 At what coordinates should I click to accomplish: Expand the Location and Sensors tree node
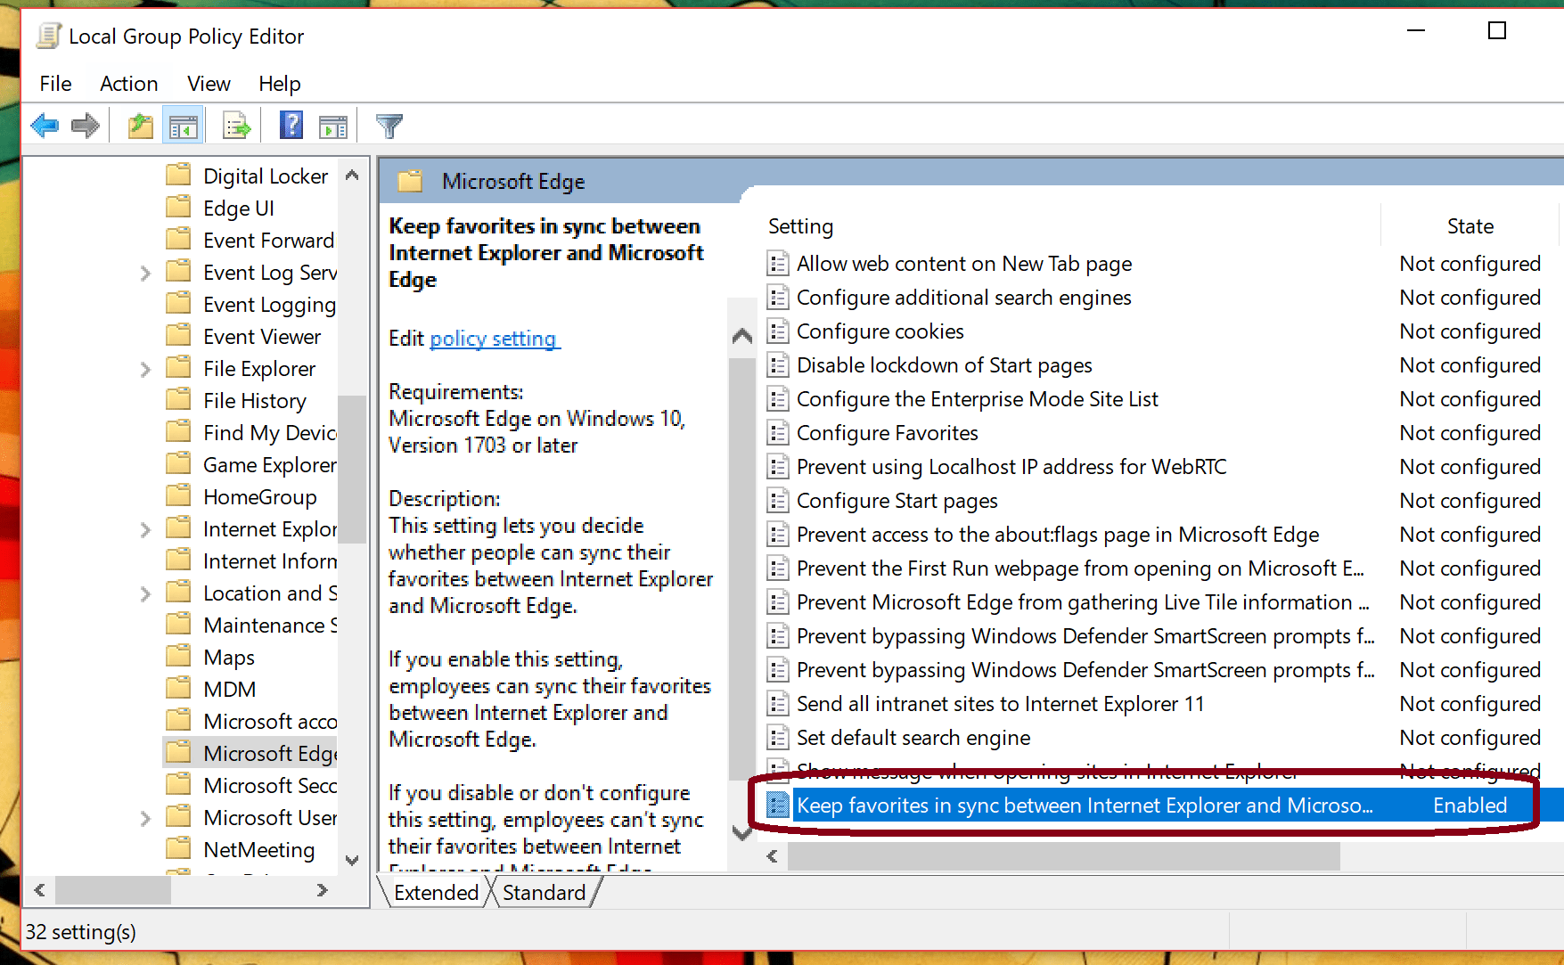click(x=145, y=593)
